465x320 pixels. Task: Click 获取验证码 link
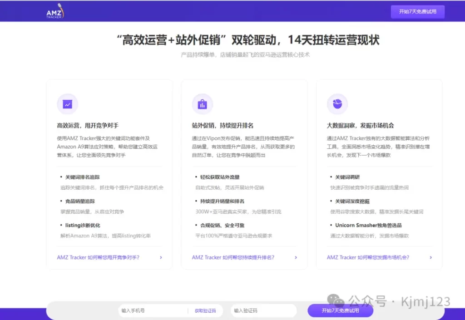(205, 311)
